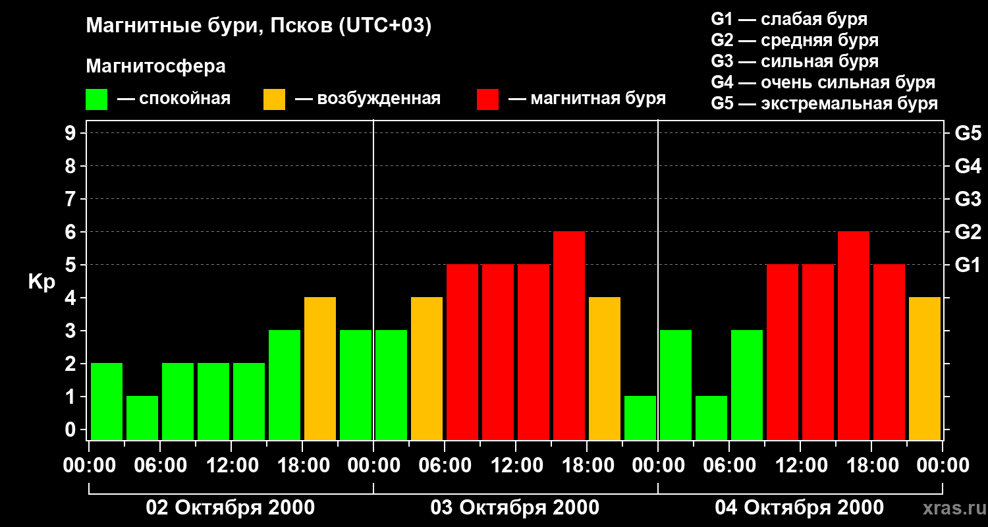Image resolution: width=988 pixels, height=527 pixels.
Task: Click the Kp 1 green bar on 02 Октября
Action: pyautogui.click(x=142, y=418)
